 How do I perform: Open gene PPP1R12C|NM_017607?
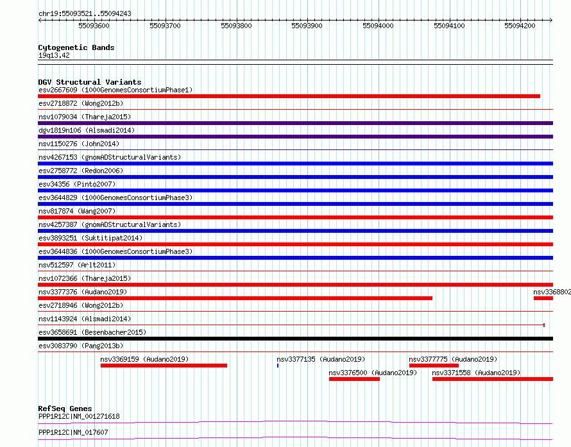tap(73, 432)
